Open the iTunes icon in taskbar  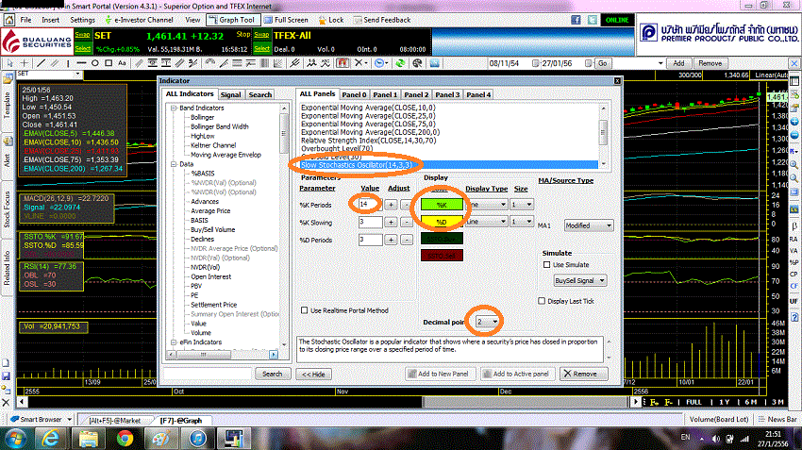[197, 439]
